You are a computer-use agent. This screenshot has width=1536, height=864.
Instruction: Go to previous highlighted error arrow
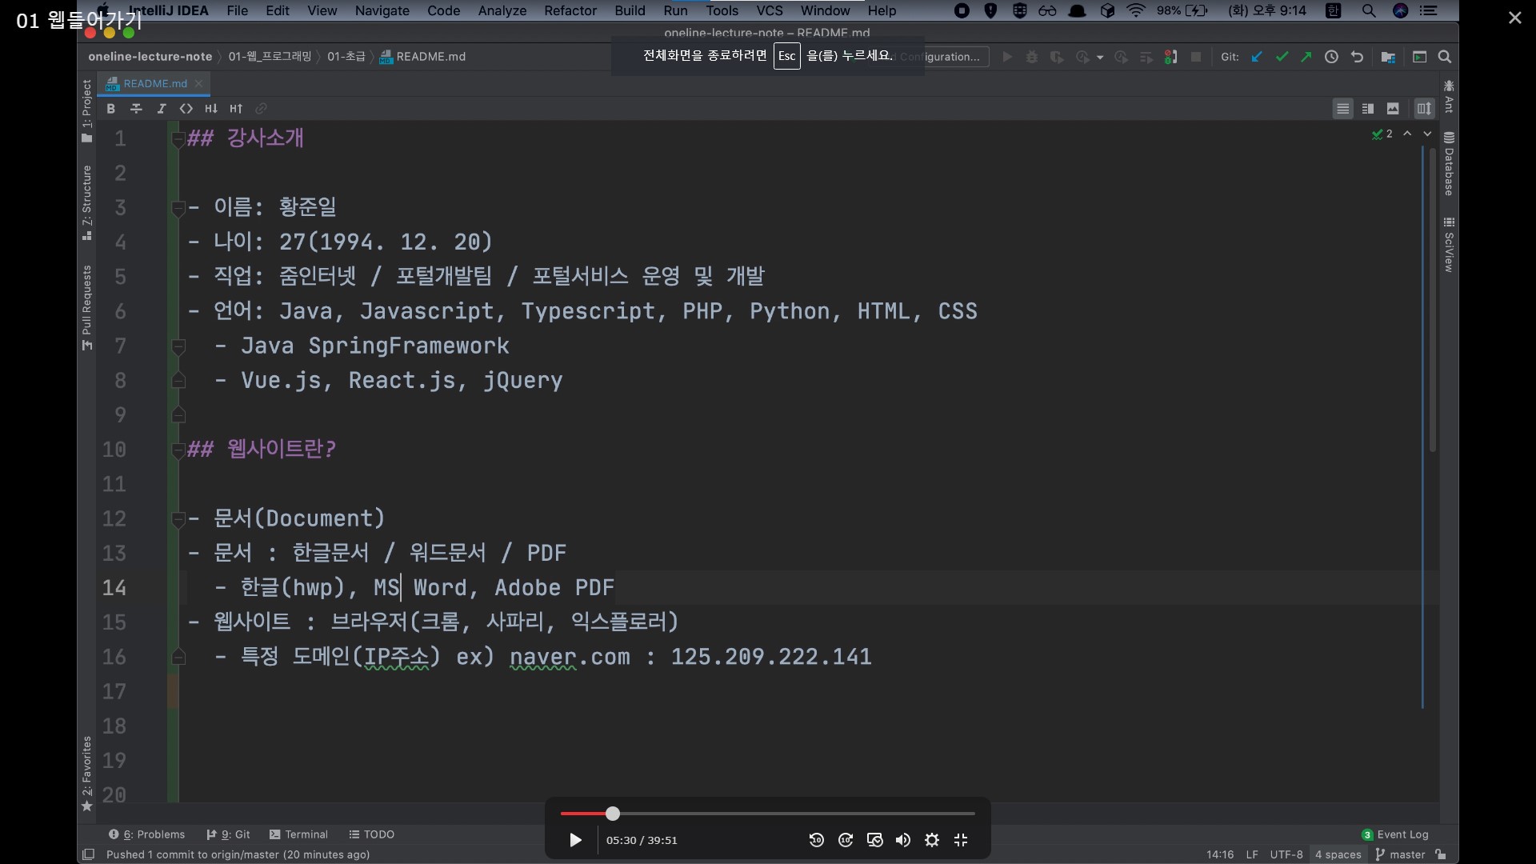tap(1407, 134)
